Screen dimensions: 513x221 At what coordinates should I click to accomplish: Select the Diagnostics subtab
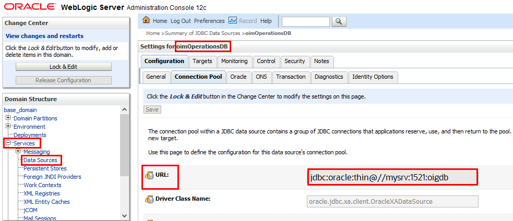[329, 77]
